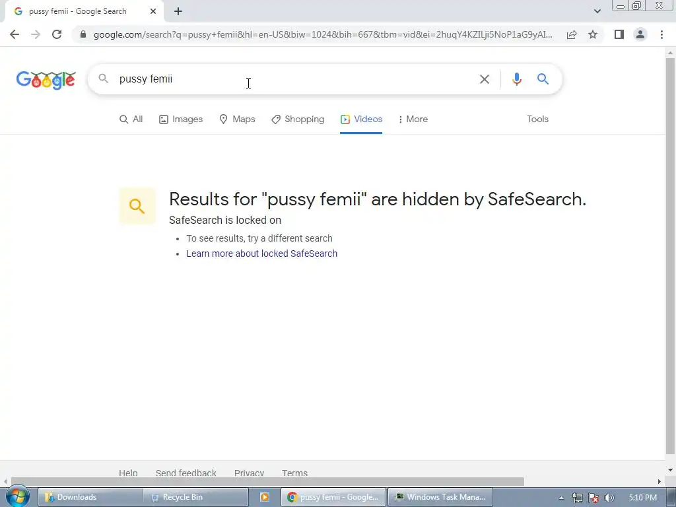Click the media player taskbar icon
The width and height of the screenshot is (676, 507).
265,497
